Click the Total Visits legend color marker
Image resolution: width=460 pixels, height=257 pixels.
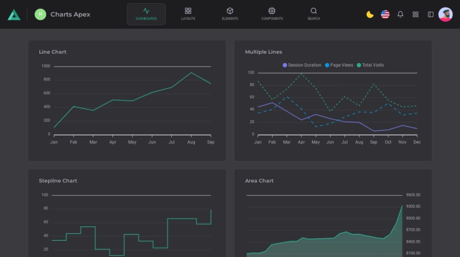click(x=359, y=65)
